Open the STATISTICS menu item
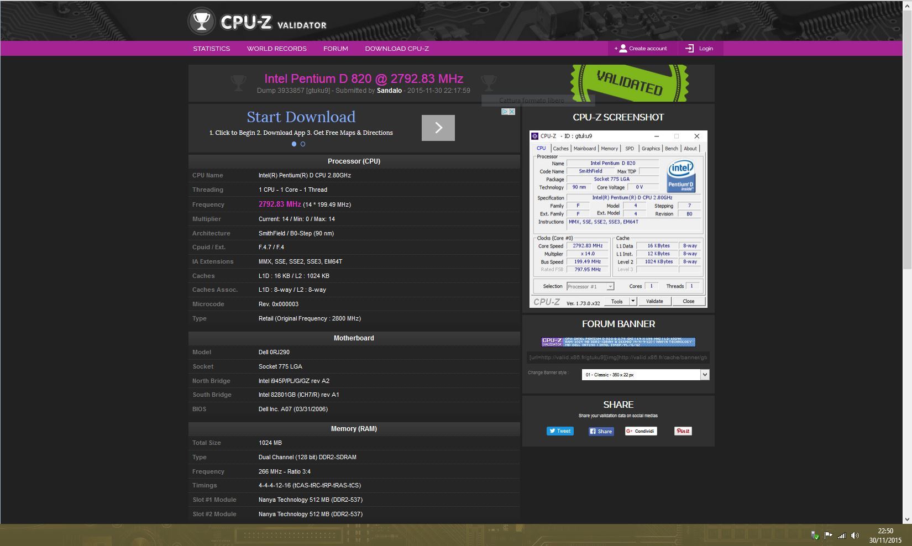This screenshot has width=912, height=546. [211, 49]
